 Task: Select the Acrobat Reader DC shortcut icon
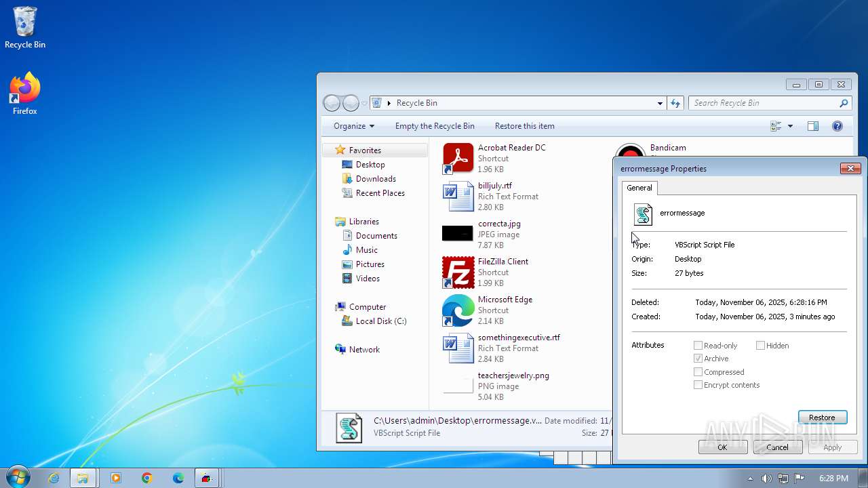point(458,159)
